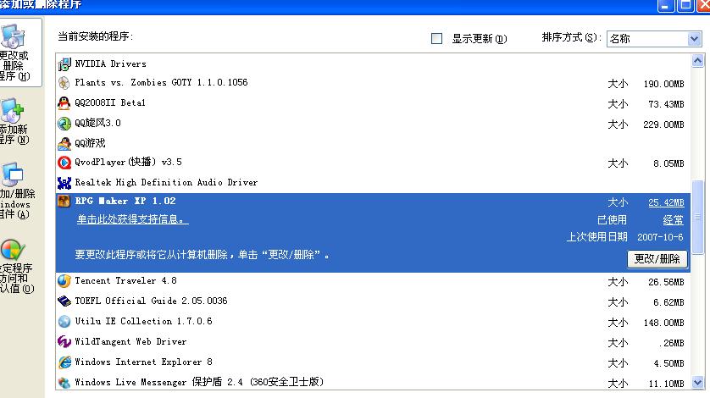Click the TOEFL Official Guide icon
The image size is (710, 398).
[x=64, y=301]
